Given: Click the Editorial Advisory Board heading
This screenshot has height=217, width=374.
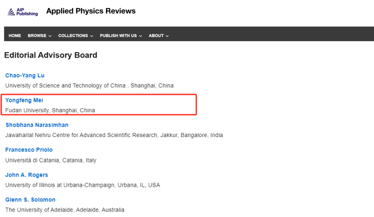Looking at the screenshot, I should (x=51, y=55).
